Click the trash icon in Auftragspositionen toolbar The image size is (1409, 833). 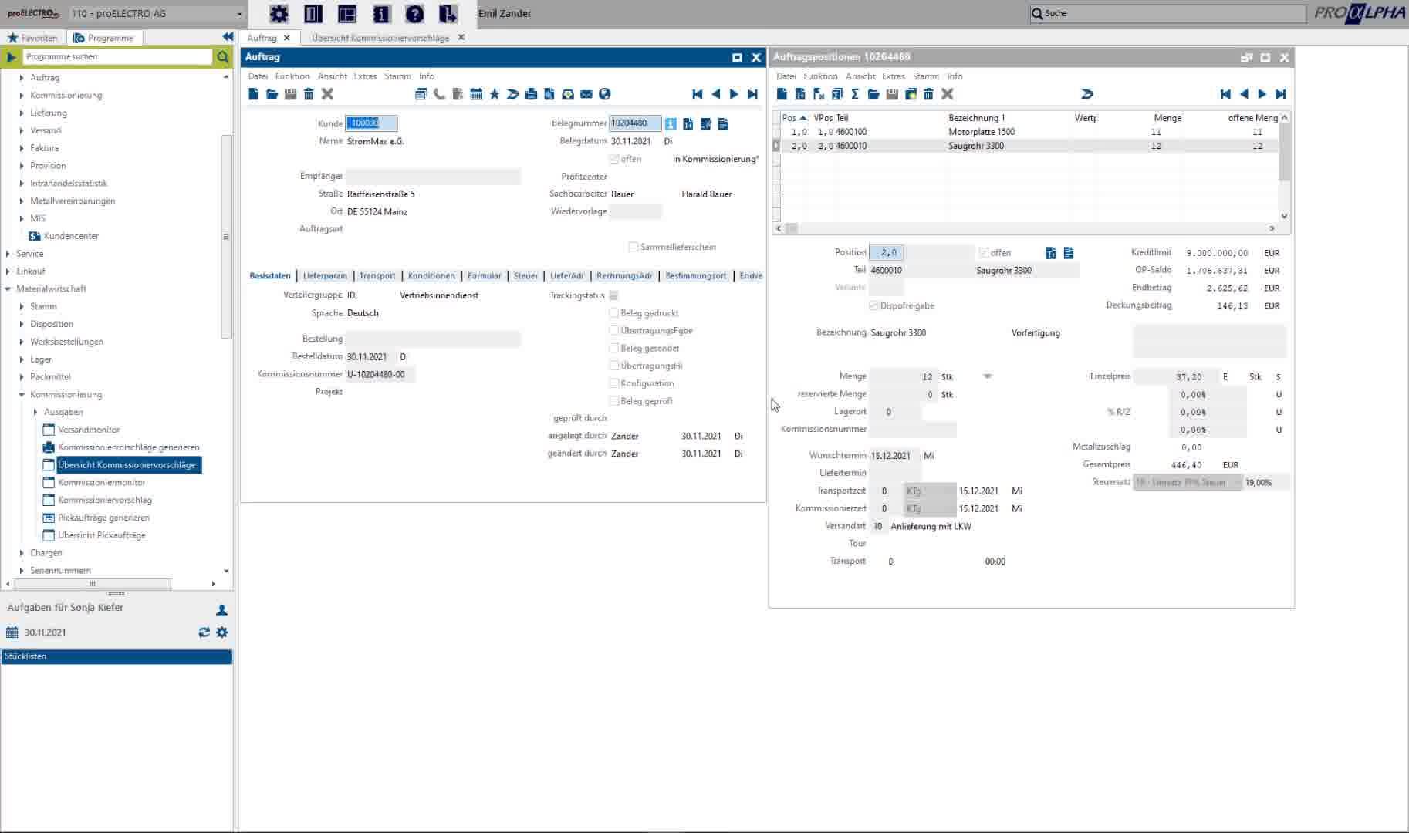click(929, 94)
